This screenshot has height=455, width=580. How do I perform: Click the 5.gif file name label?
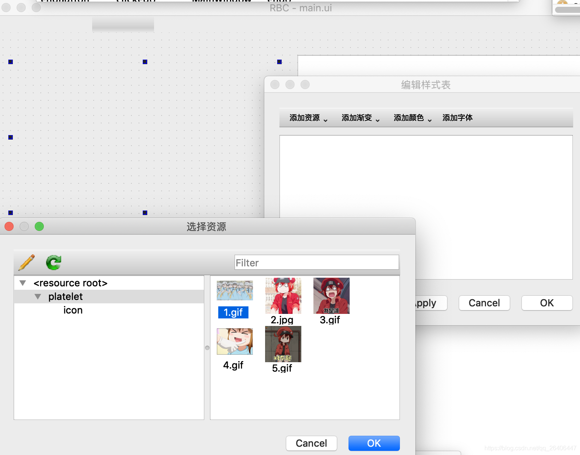[x=282, y=368]
